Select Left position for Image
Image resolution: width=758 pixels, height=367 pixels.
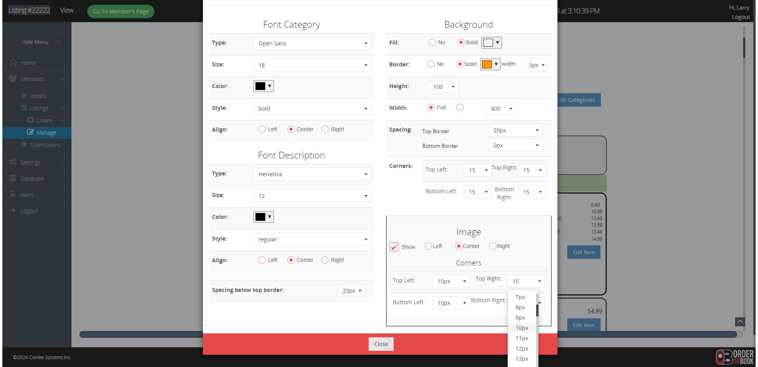point(428,246)
